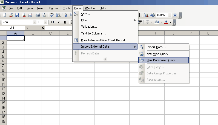218x125 pixels.
Task: Click the Excel workbook icon beside File menu
Action: point(4,8)
